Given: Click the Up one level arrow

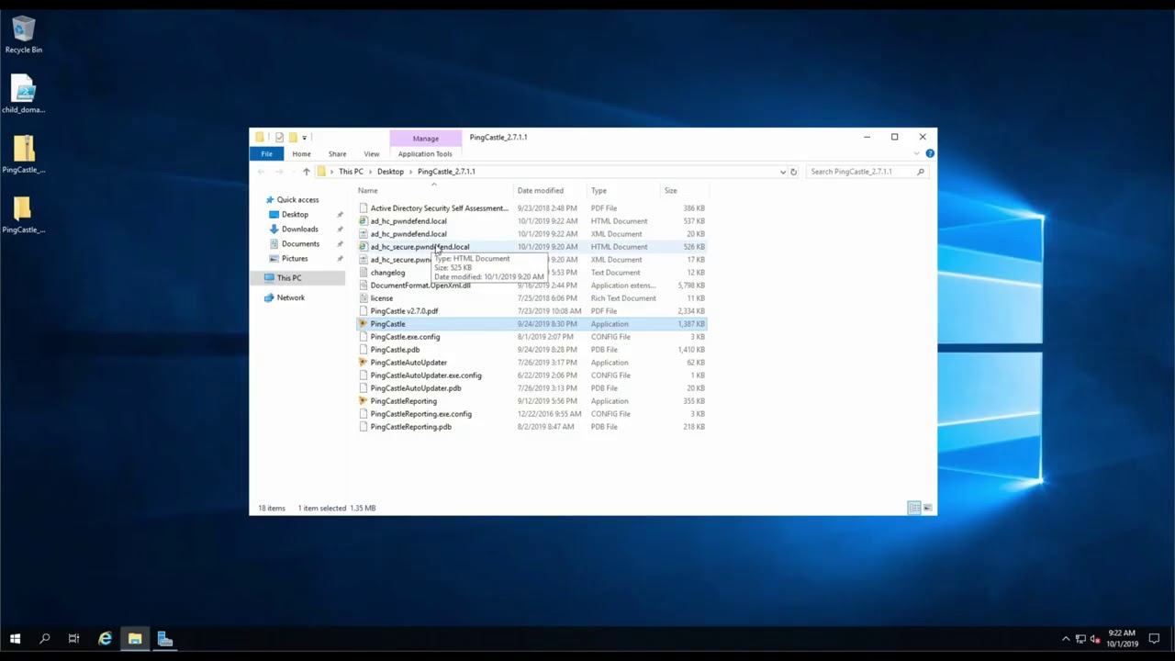Looking at the screenshot, I should tap(306, 172).
